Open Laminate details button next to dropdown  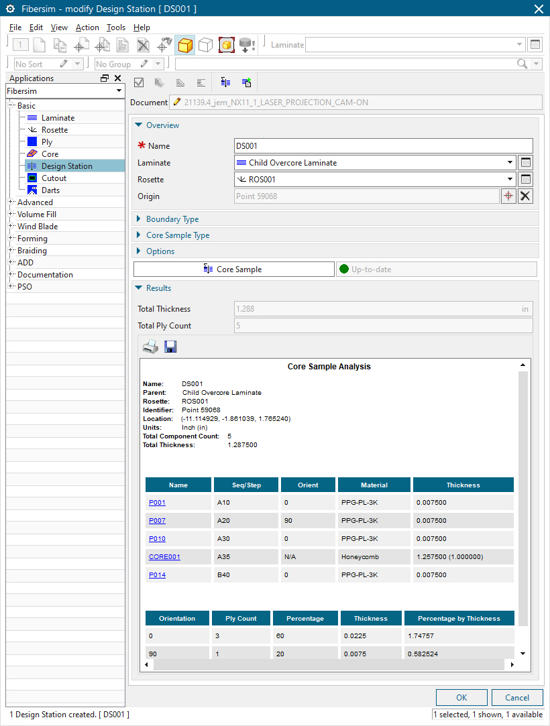click(526, 162)
